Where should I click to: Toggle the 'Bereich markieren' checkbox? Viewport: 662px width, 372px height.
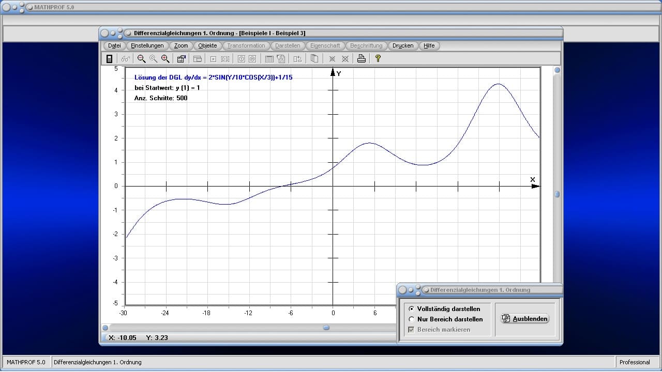[412, 330]
